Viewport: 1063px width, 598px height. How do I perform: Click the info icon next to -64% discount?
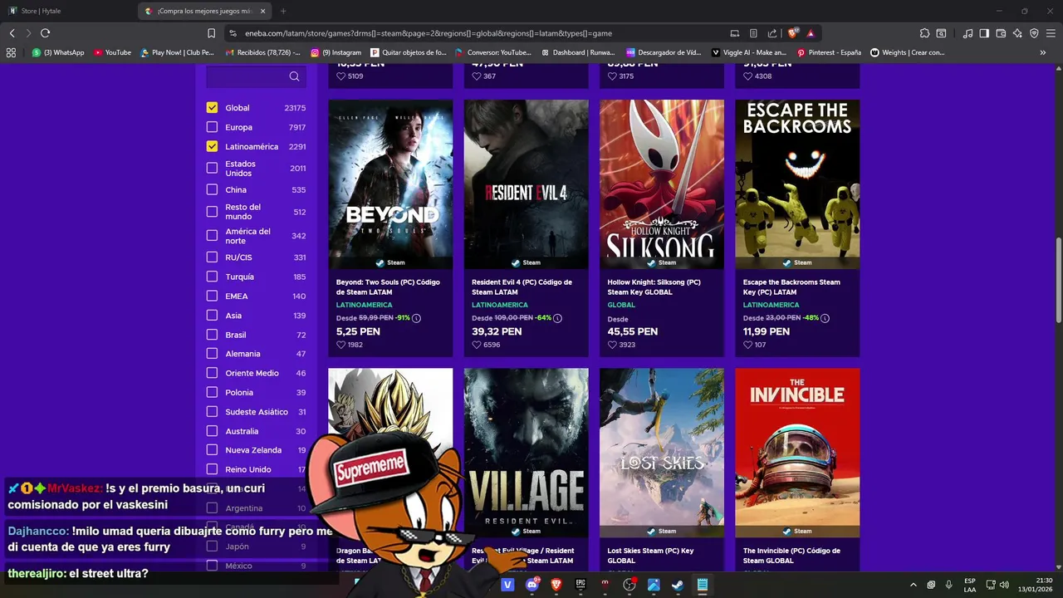[557, 318]
